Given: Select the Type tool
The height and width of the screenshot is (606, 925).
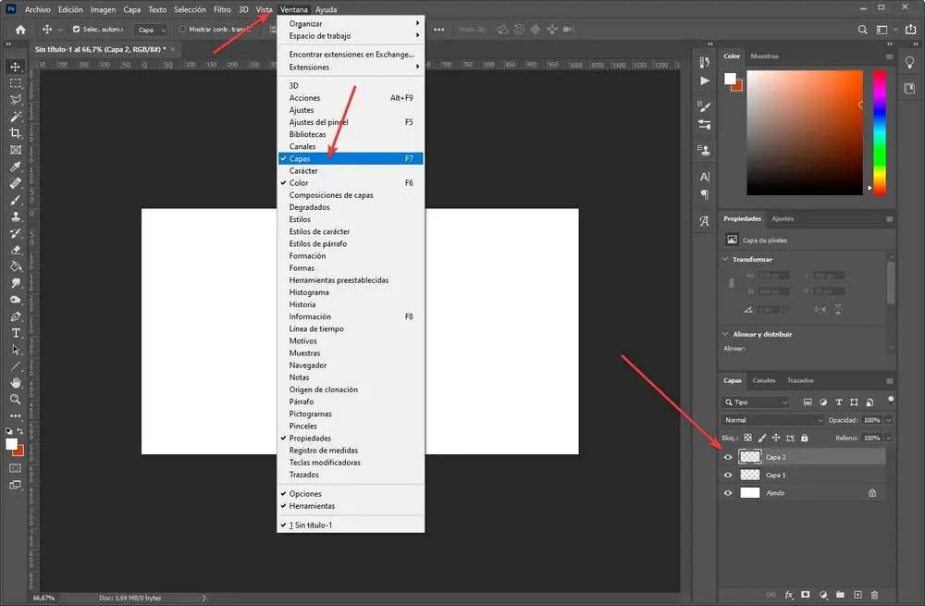Looking at the screenshot, I should coord(16,333).
